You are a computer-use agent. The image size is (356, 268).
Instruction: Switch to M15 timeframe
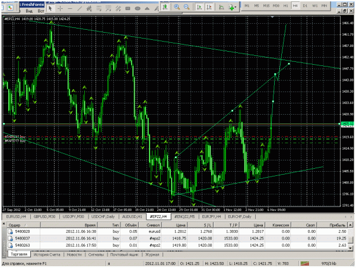click(266, 6)
